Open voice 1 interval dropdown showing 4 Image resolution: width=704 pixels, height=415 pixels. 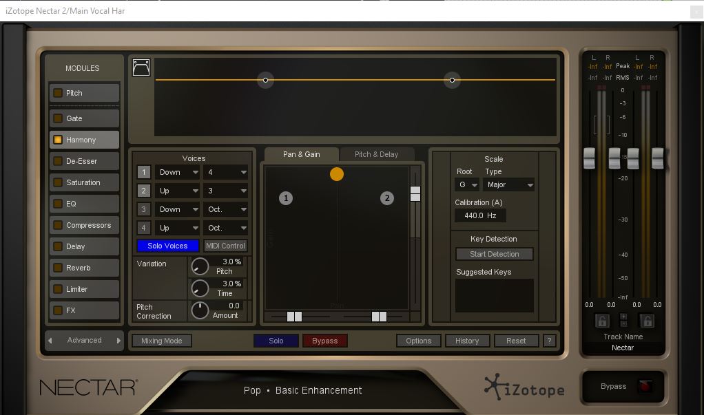[x=225, y=172]
